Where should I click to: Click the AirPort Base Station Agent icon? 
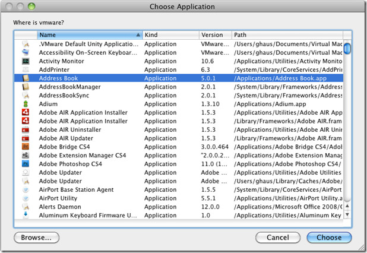coord(26,189)
